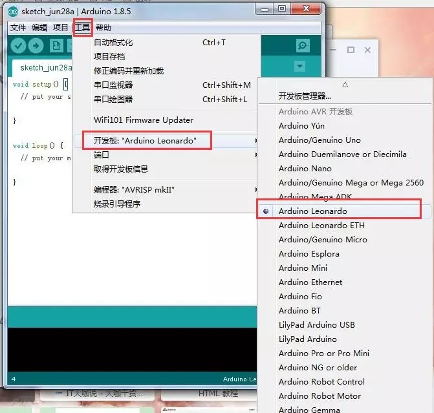Image resolution: width=434 pixels, height=413 pixels.
Task: Launch WiFi101 Firmware Updater entry
Action: tap(166, 120)
